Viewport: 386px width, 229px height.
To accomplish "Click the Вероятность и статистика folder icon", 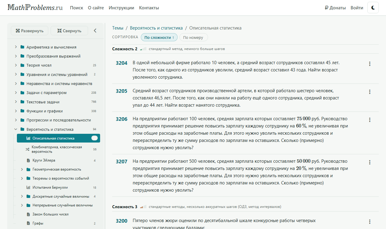I will click(x=22, y=129).
